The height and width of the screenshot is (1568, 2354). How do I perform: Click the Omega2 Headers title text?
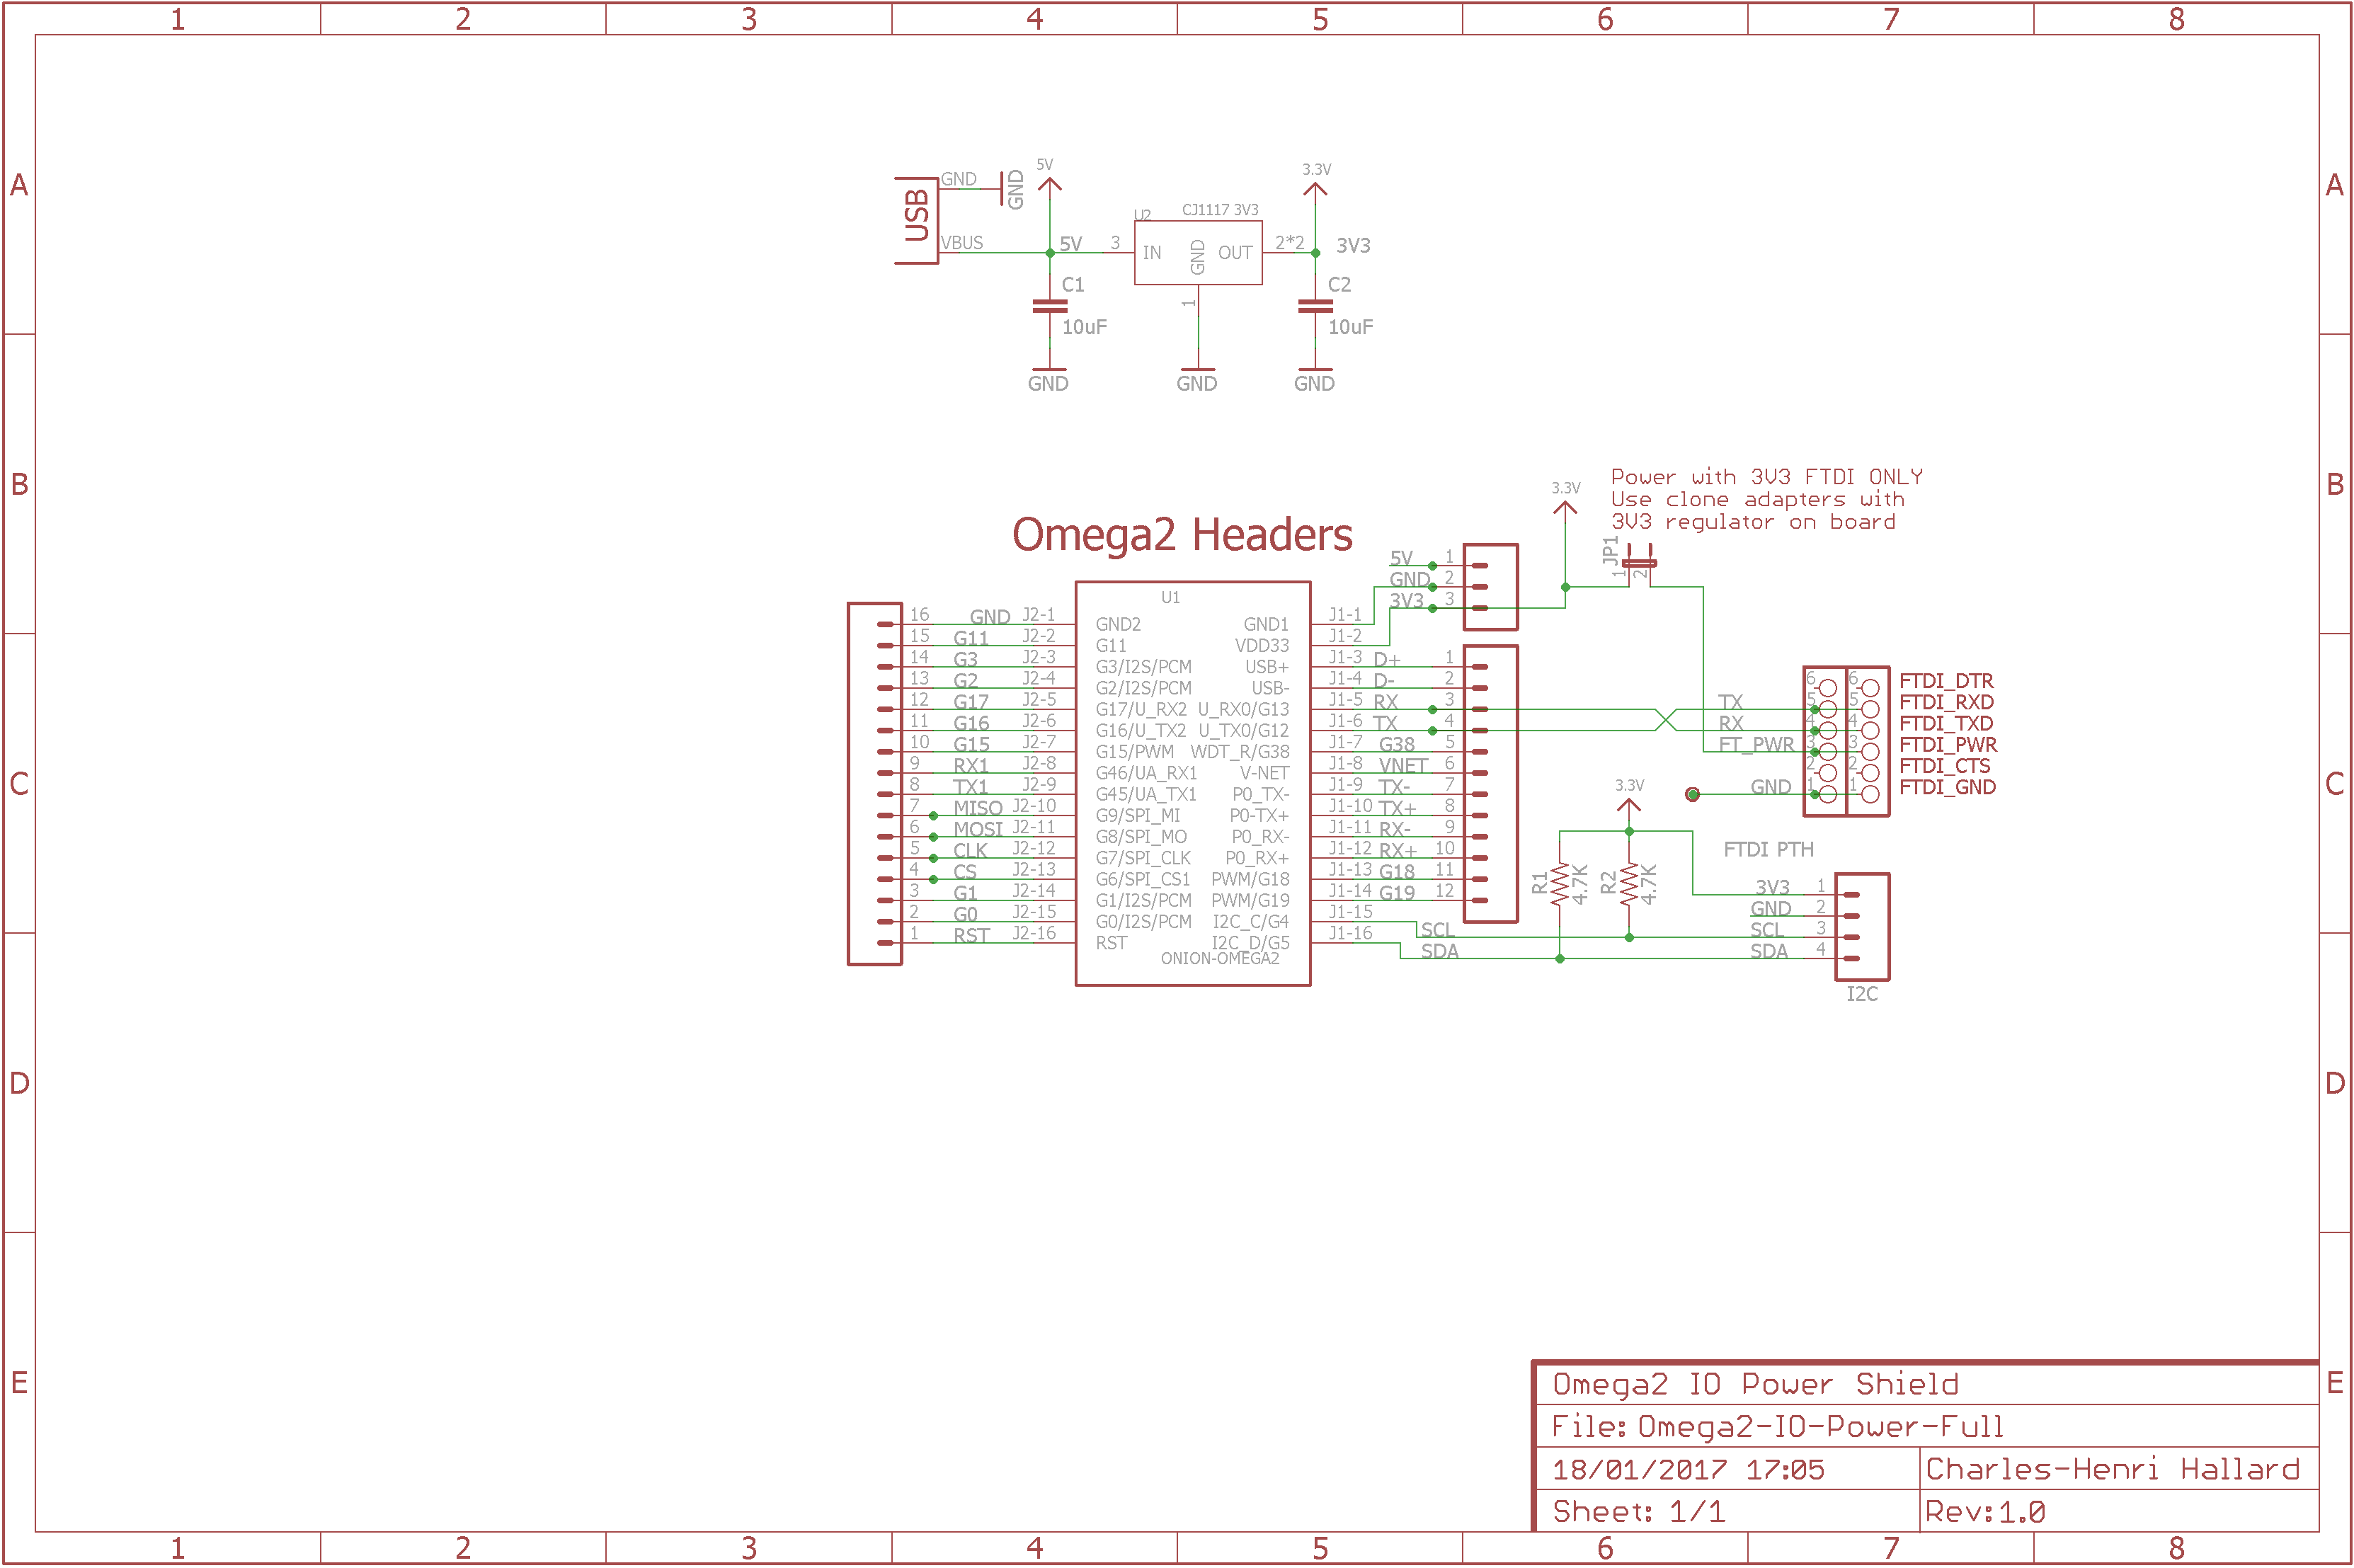(x=1182, y=535)
